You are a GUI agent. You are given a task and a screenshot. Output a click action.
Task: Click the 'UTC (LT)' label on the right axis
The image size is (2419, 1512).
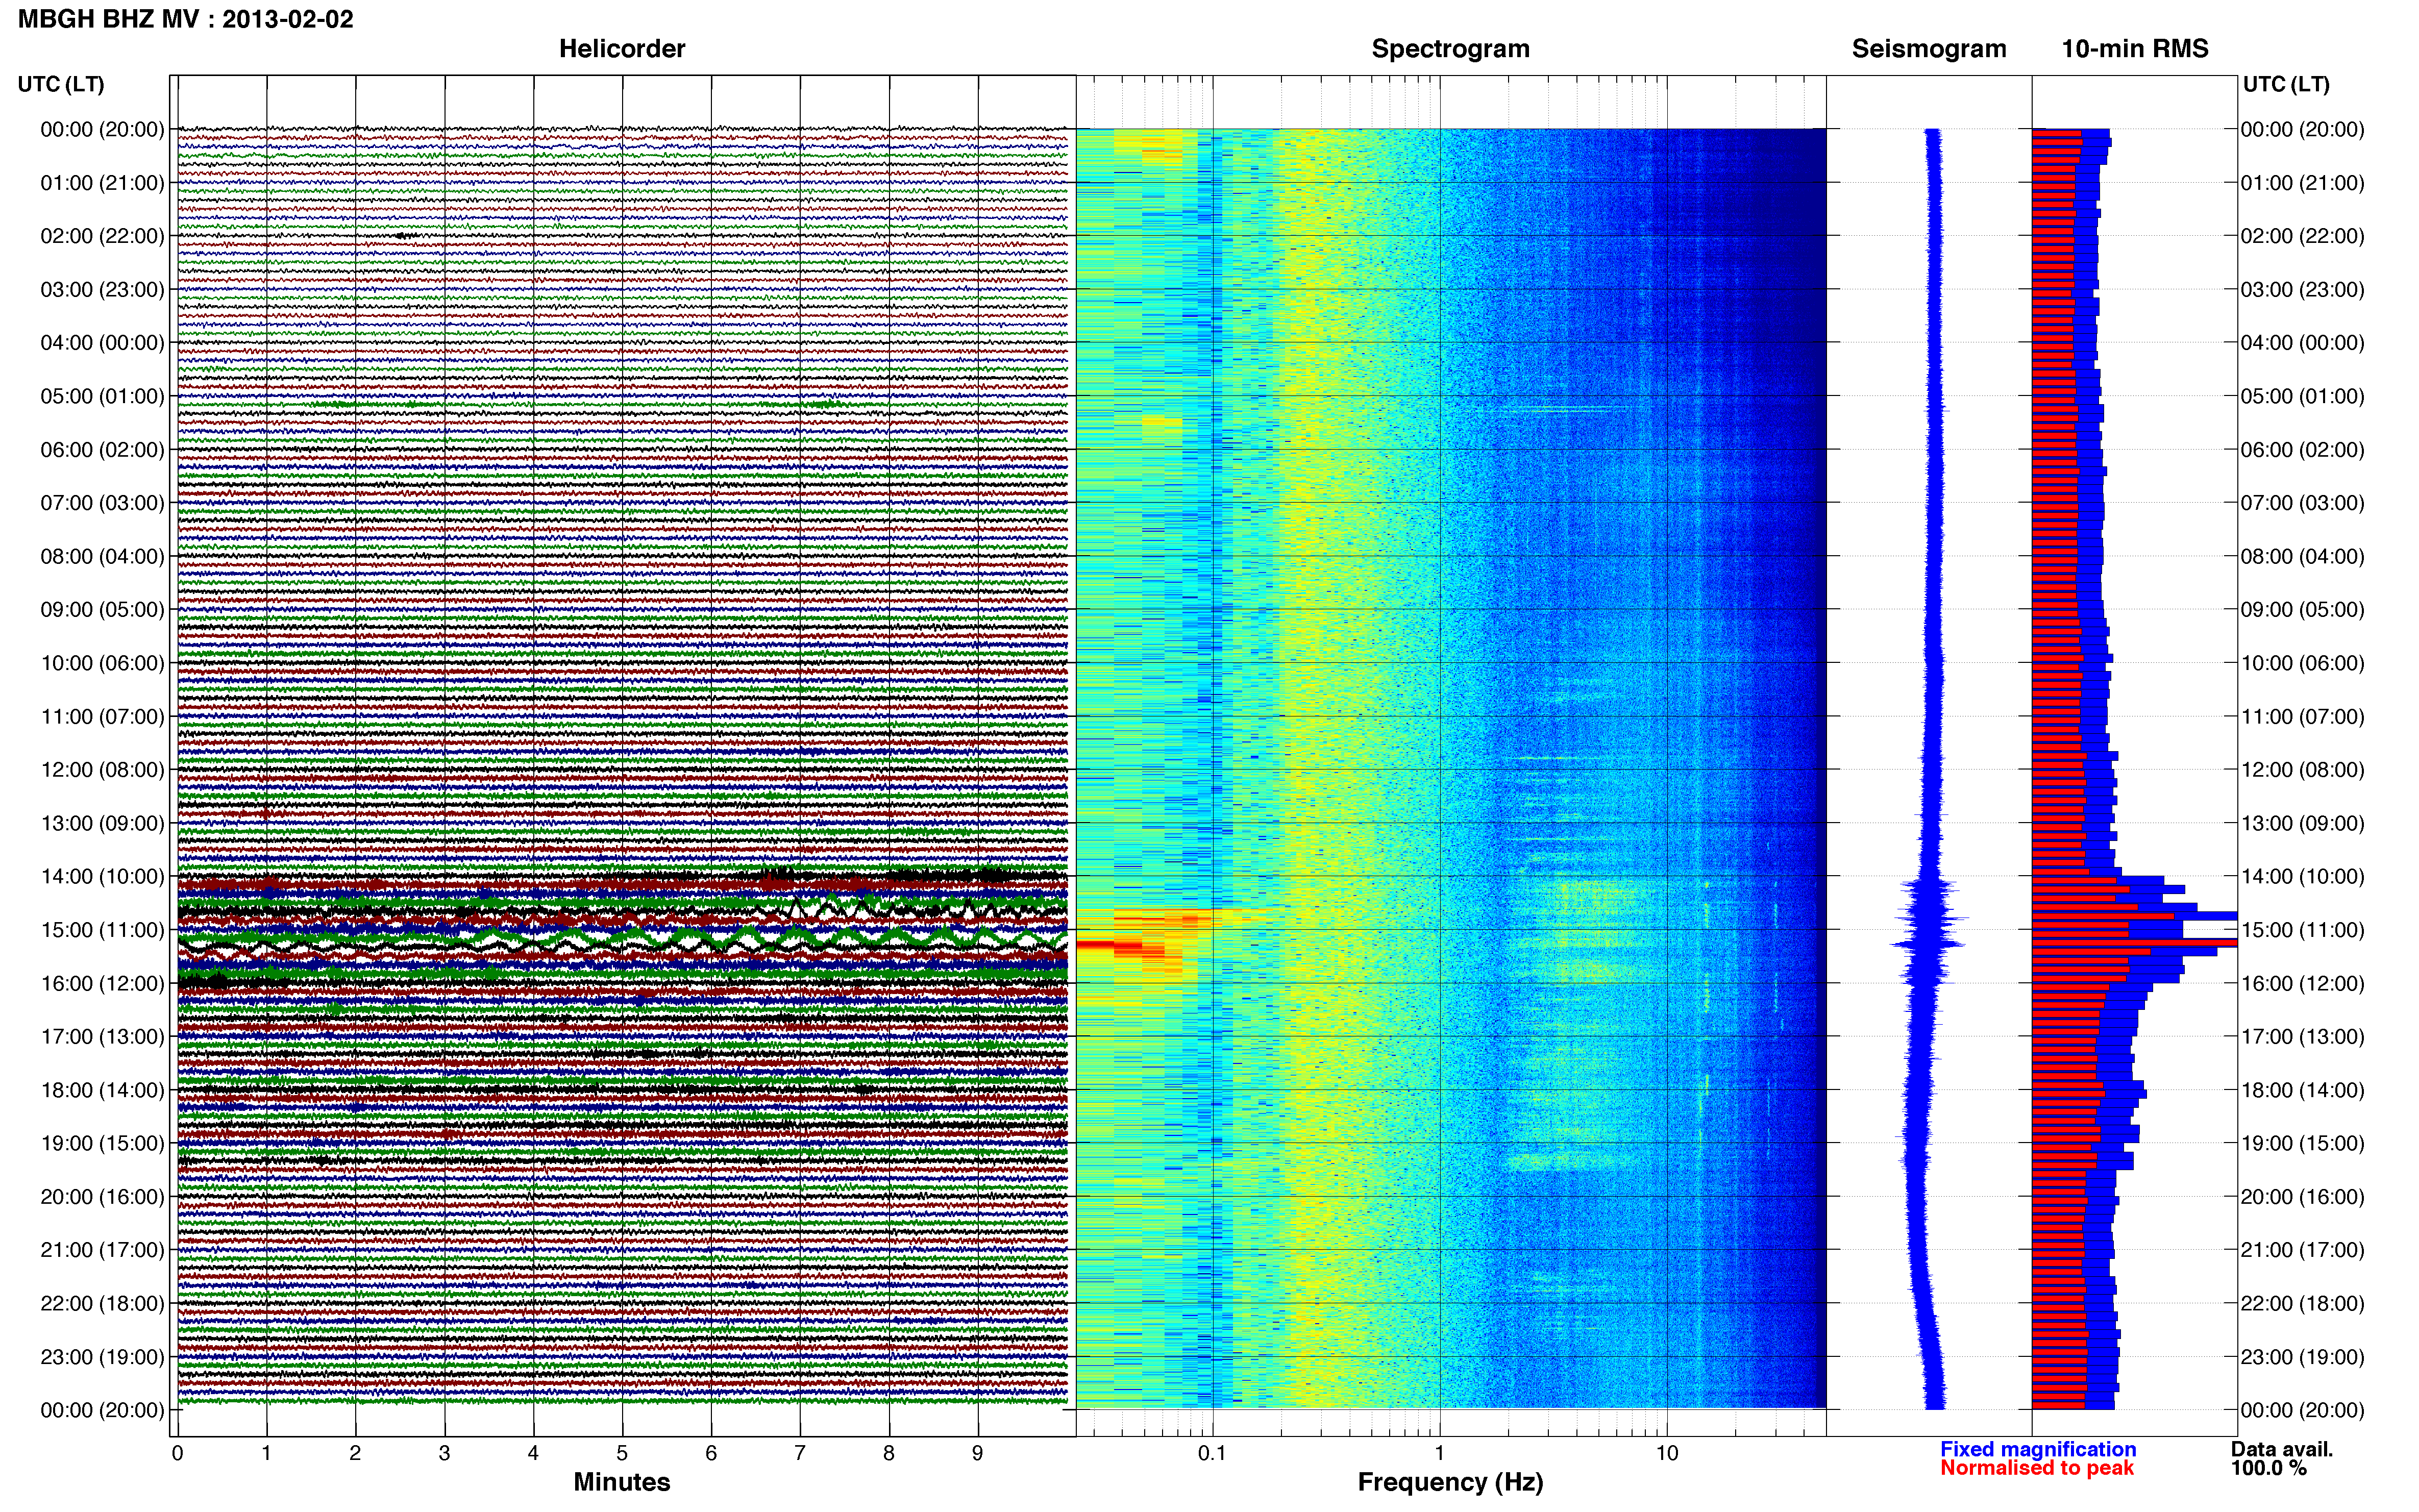[2286, 84]
